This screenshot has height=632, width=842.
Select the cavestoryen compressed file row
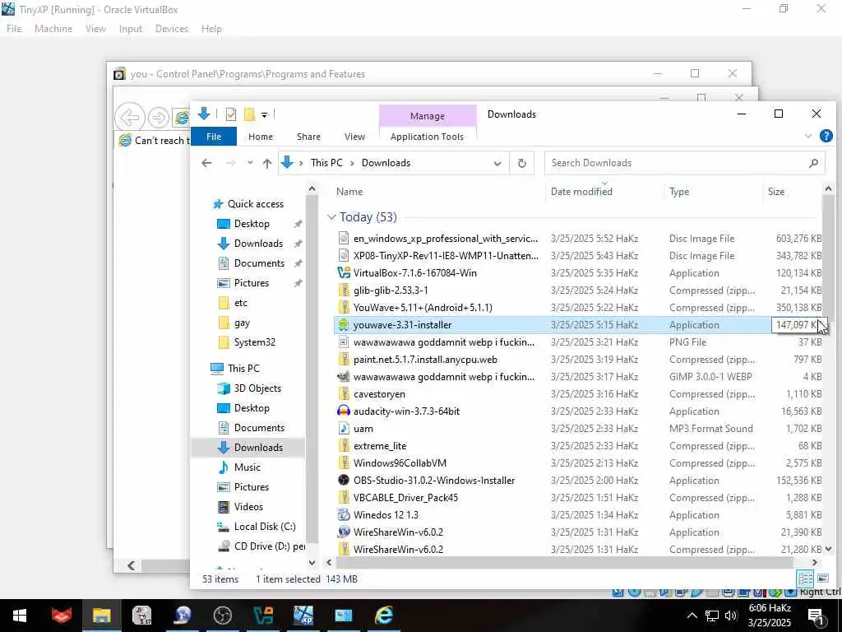click(x=578, y=394)
